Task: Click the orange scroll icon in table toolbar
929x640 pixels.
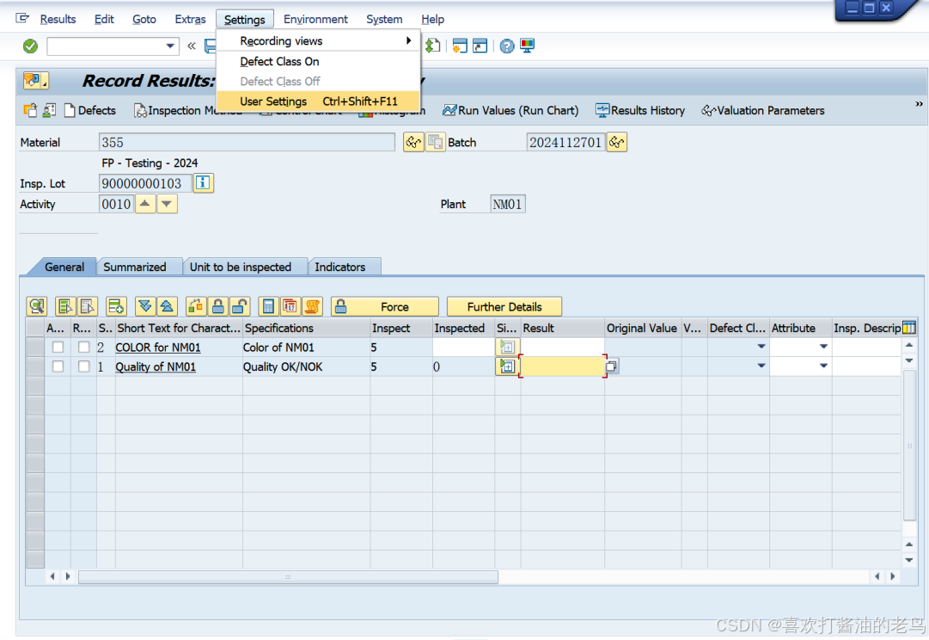Action: 312,306
